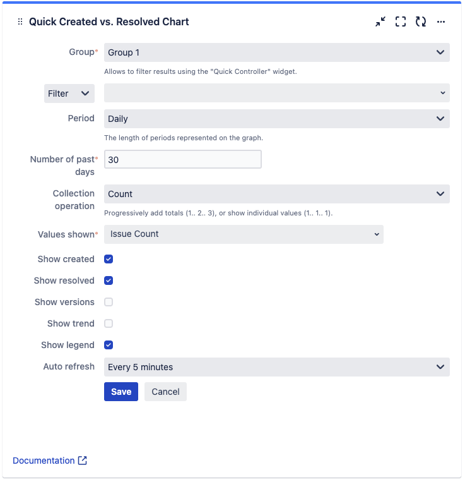This screenshot has height=482, width=465.
Task: Uncheck the Show resolved checkbox
Action: (109, 280)
